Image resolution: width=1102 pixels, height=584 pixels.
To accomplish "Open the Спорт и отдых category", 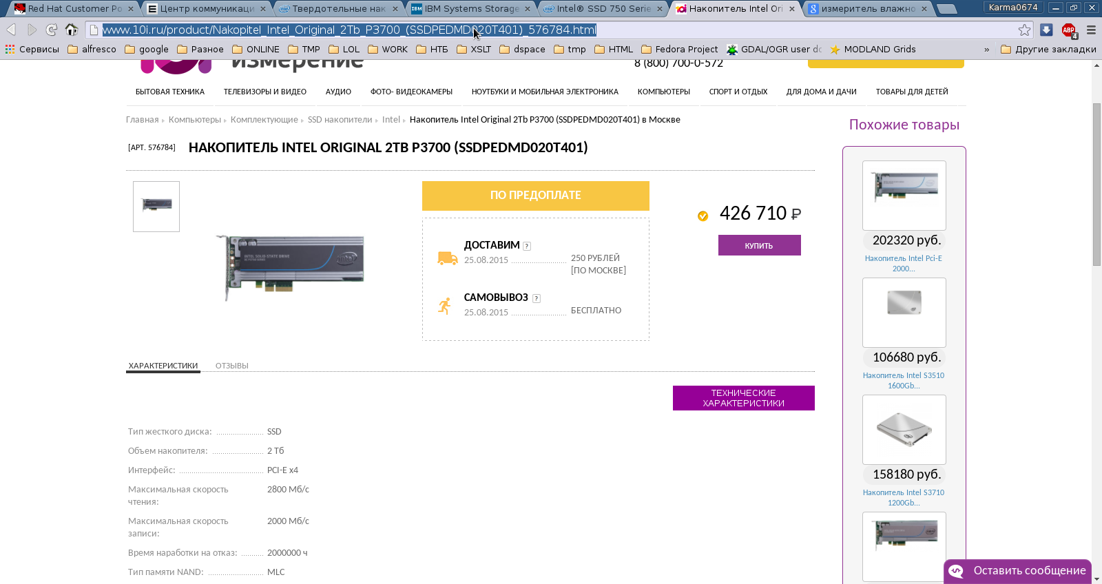I will [x=738, y=92].
